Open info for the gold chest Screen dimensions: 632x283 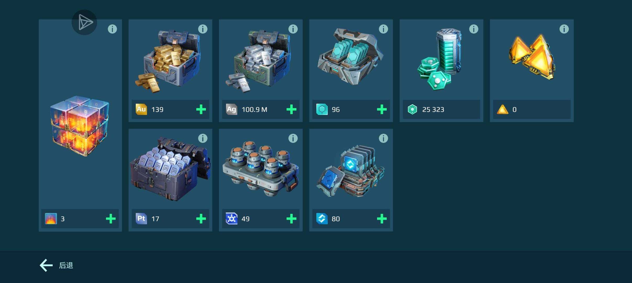point(203,29)
